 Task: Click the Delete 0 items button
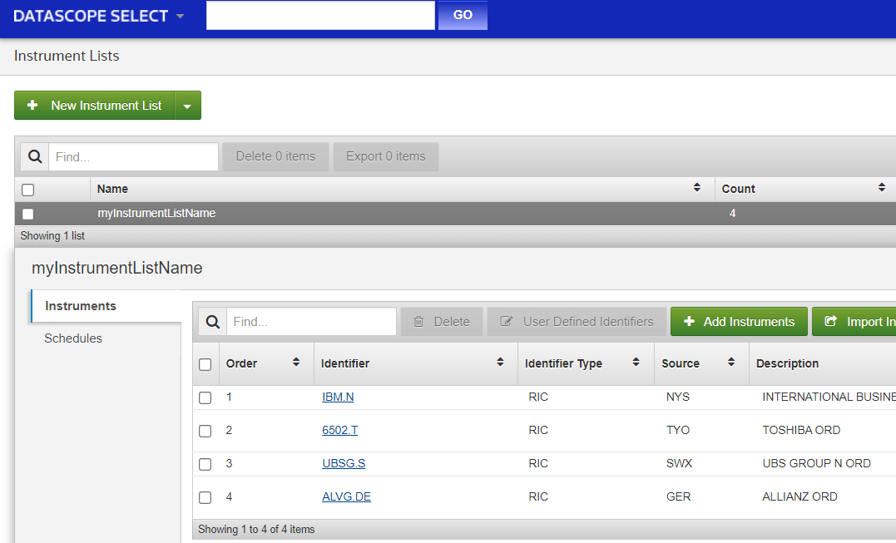point(275,156)
